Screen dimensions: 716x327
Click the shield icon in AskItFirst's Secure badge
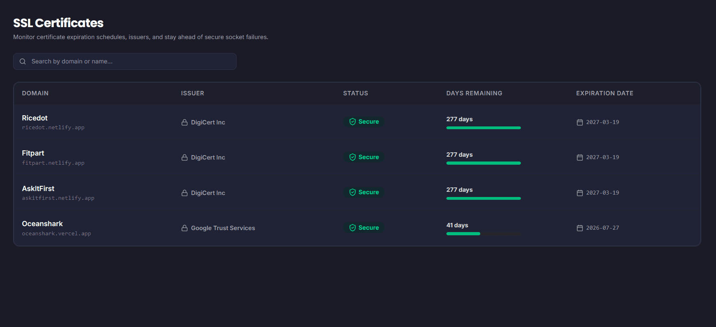(x=353, y=192)
